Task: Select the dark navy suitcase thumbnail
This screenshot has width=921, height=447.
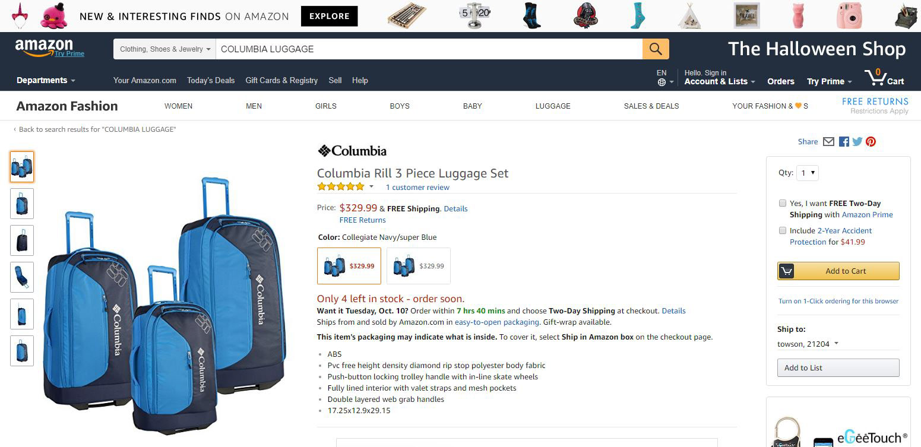Action: tap(22, 240)
